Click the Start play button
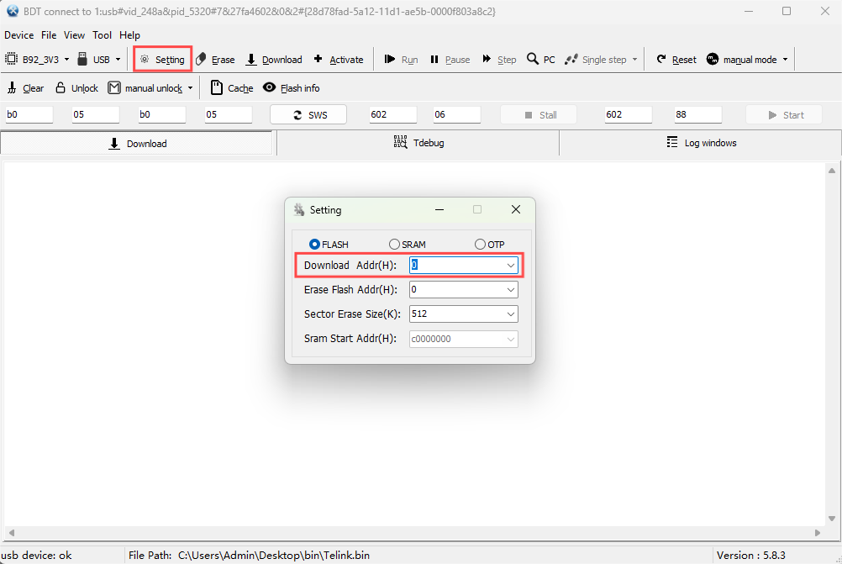The image size is (842, 564). (x=784, y=114)
